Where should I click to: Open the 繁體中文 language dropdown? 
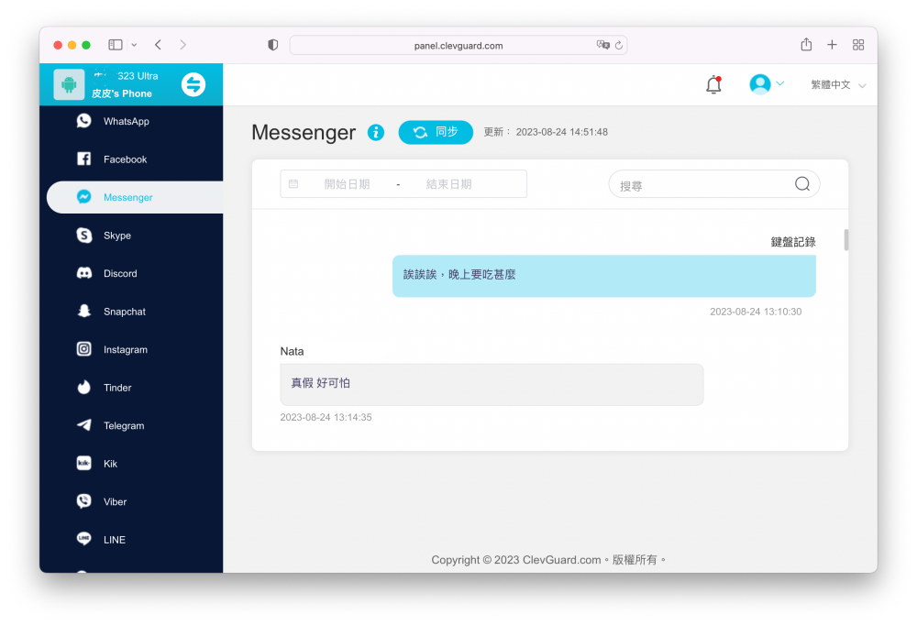tap(837, 85)
